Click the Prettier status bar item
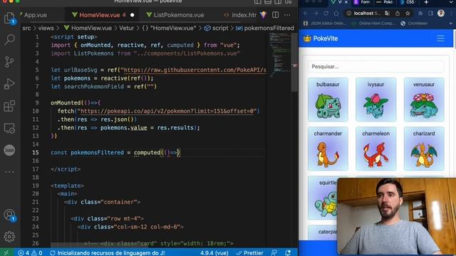The height and width of the screenshot is (256, 456). tap(249, 253)
